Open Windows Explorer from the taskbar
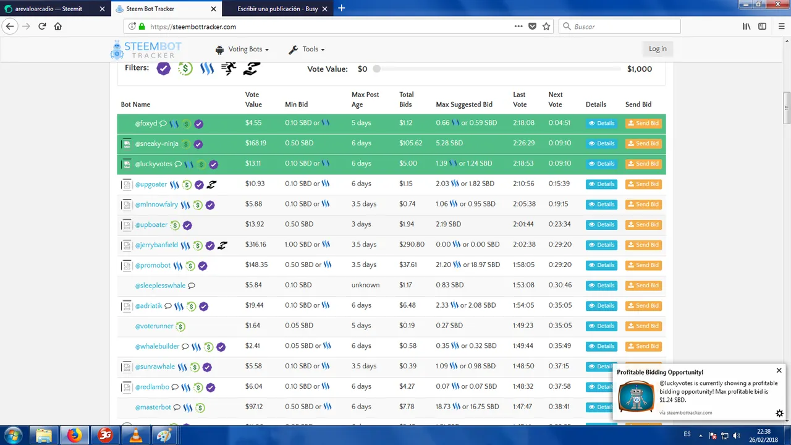Image resolution: width=791 pixels, height=445 pixels. (x=44, y=436)
